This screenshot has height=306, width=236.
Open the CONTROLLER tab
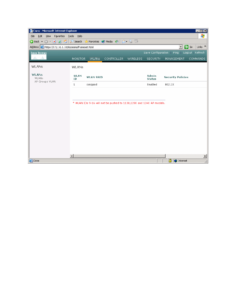click(114, 59)
